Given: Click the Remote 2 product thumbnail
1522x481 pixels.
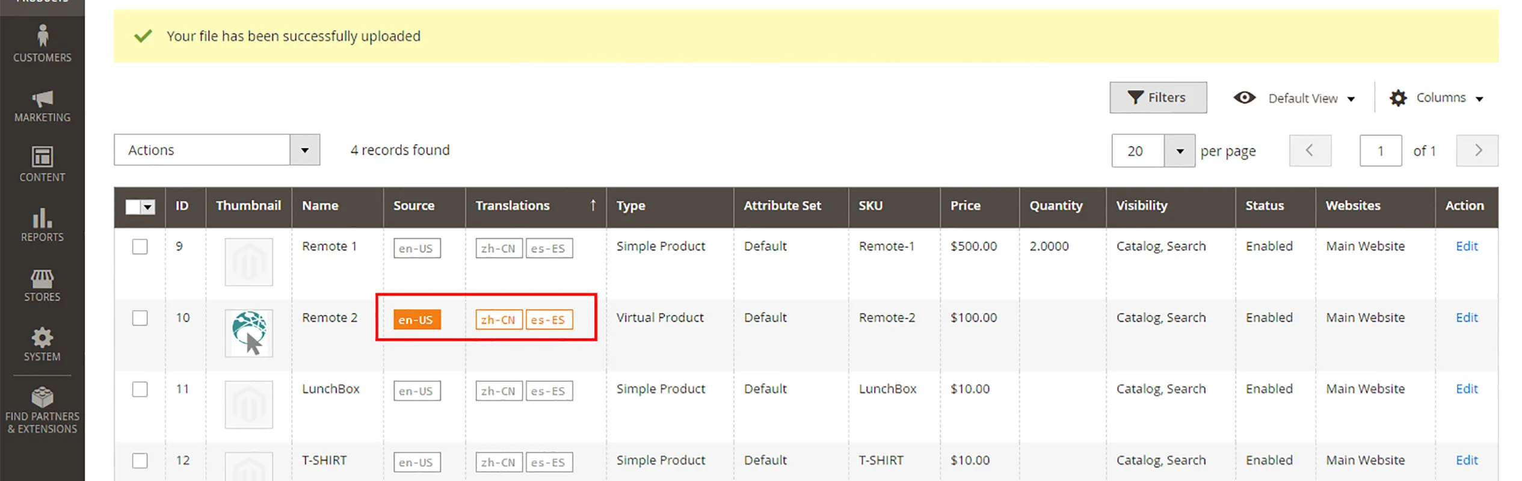Looking at the screenshot, I should 248,333.
